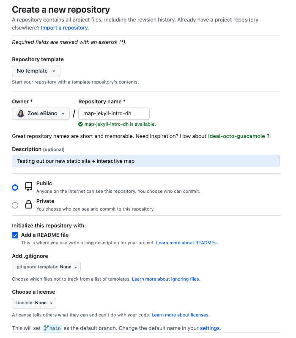Viewport: 296px width, 338px height.
Task: Click the ZoeLeBlanc owner avatar icon
Action: pos(21,114)
